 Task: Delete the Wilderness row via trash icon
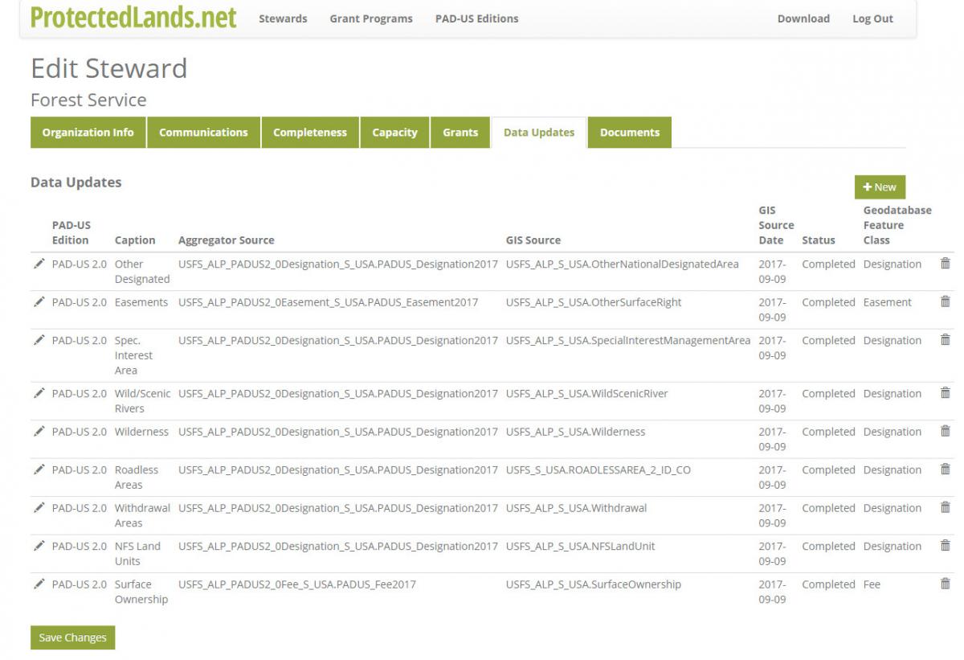click(x=945, y=431)
